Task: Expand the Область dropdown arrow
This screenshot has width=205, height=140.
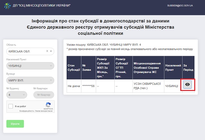Action: (x=51, y=51)
